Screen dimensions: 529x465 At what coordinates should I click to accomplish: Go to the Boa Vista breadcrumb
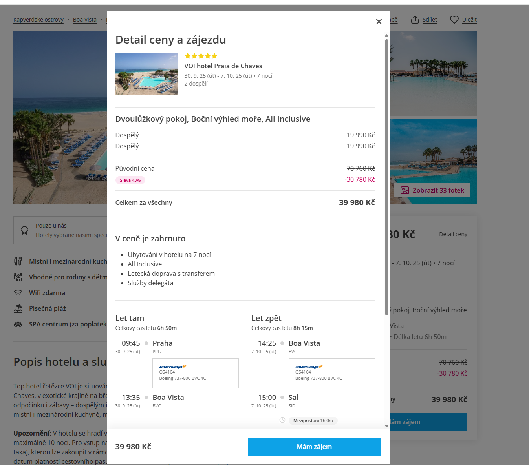tap(85, 20)
